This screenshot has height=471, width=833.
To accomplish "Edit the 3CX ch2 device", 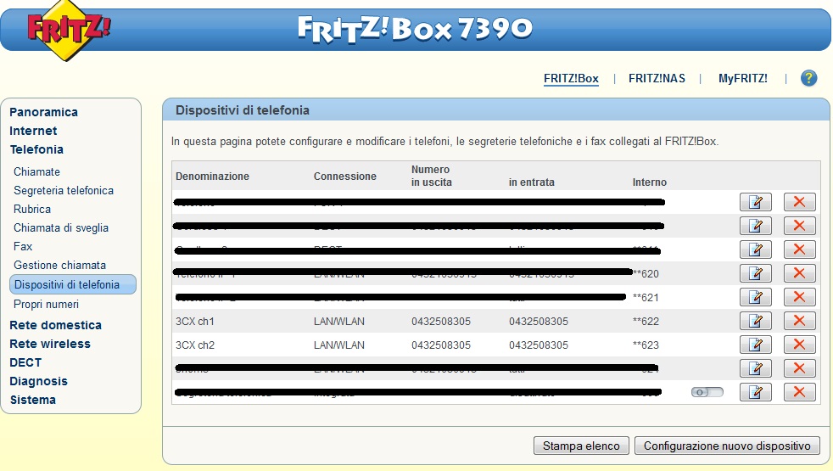I will (756, 345).
